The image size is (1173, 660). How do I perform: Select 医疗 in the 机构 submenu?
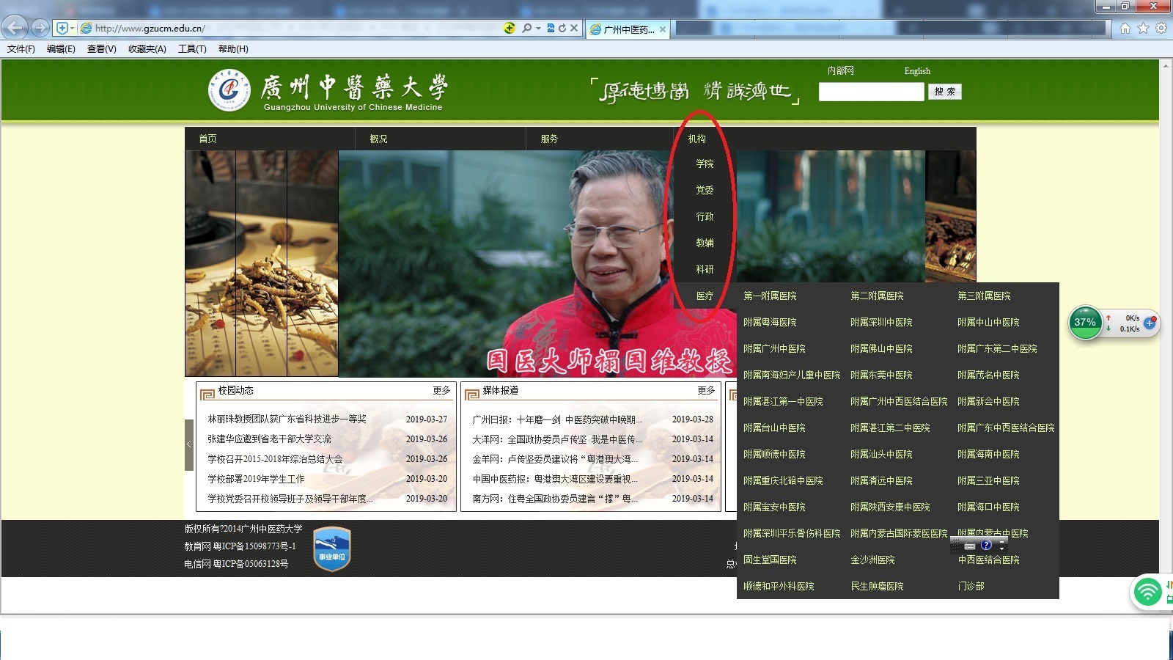coord(705,296)
